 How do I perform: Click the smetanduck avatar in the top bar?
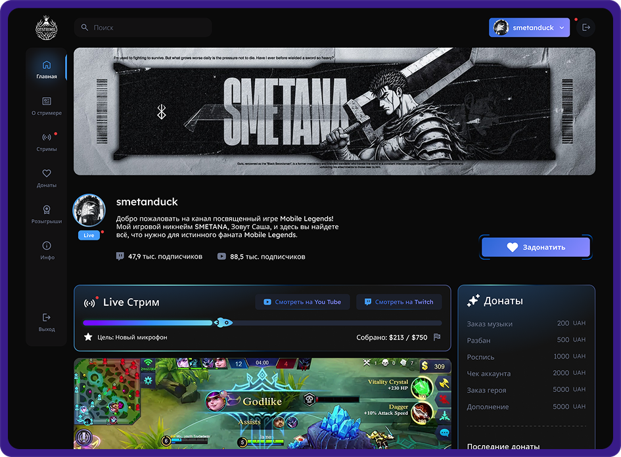[x=501, y=28]
